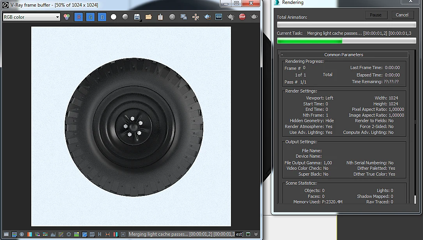Show corrections control window icon in status bar
Viewport: 423px width, 240px height.
click(6, 234)
